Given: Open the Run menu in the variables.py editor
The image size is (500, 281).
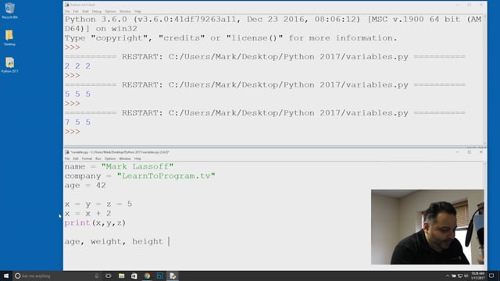Looking at the screenshot, I should tap(98, 158).
